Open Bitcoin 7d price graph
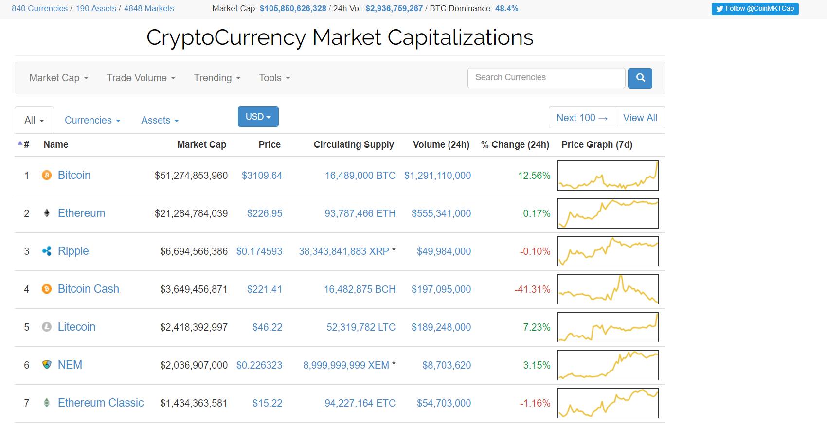The height and width of the screenshot is (425, 827). pyautogui.click(x=608, y=176)
